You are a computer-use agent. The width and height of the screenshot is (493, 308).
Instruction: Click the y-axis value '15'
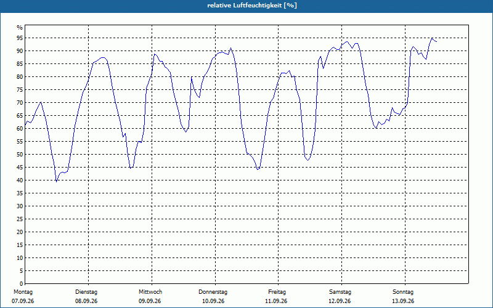pyautogui.click(x=20, y=245)
